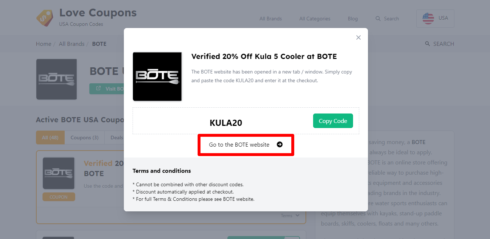This screenshot has height=239, width=490.
Task: Expand the Terms chevron on the coupon card
Action: (297, 215)
